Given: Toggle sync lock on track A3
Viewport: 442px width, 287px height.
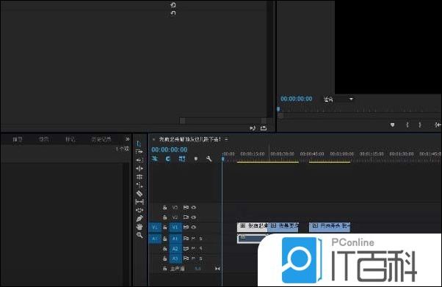Looking at the screenshot, I should tap(186, 258).
